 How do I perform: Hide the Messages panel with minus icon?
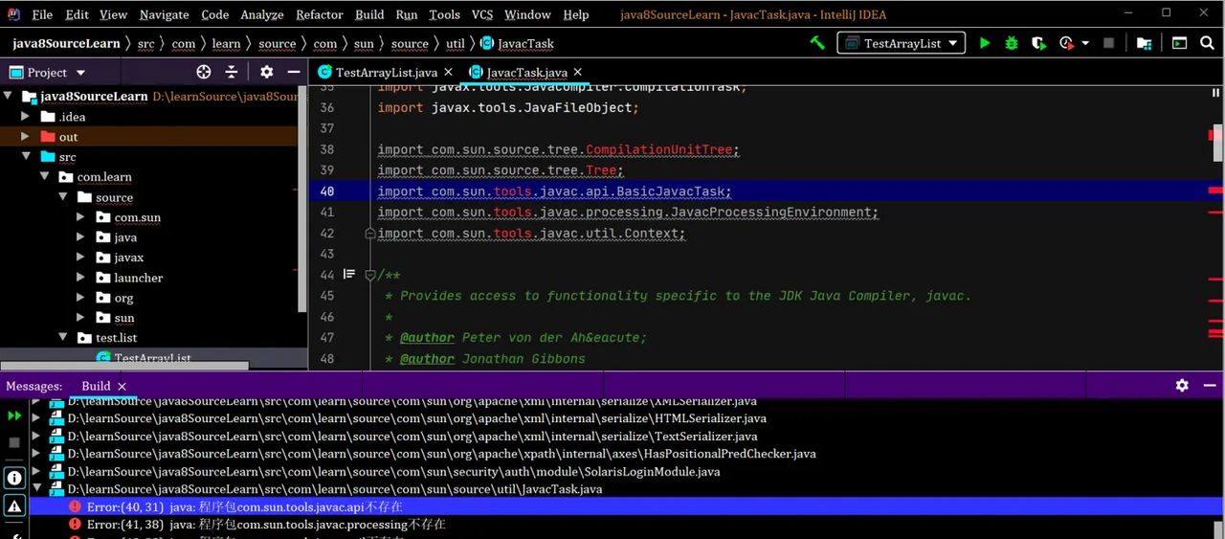1209,385
